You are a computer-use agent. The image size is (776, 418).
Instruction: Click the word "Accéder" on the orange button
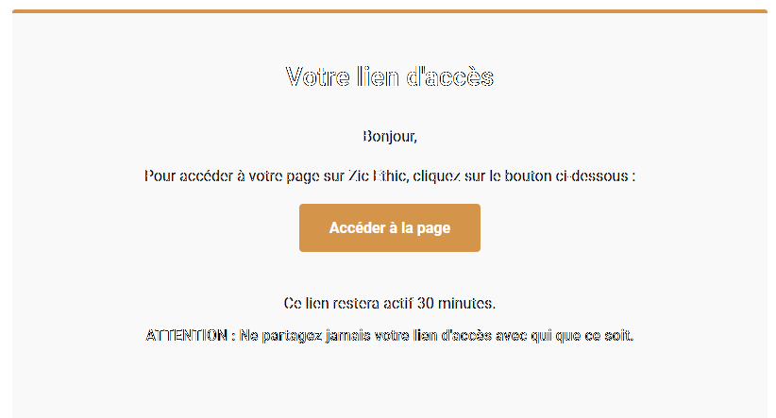point(357,228)
